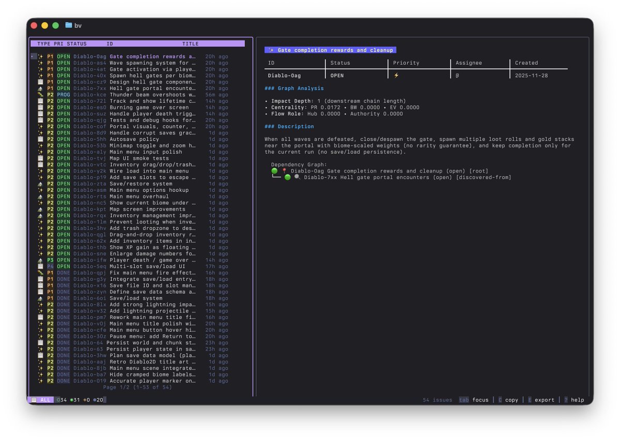Click the open count 34 in status bar

click(x=62, y=400)
